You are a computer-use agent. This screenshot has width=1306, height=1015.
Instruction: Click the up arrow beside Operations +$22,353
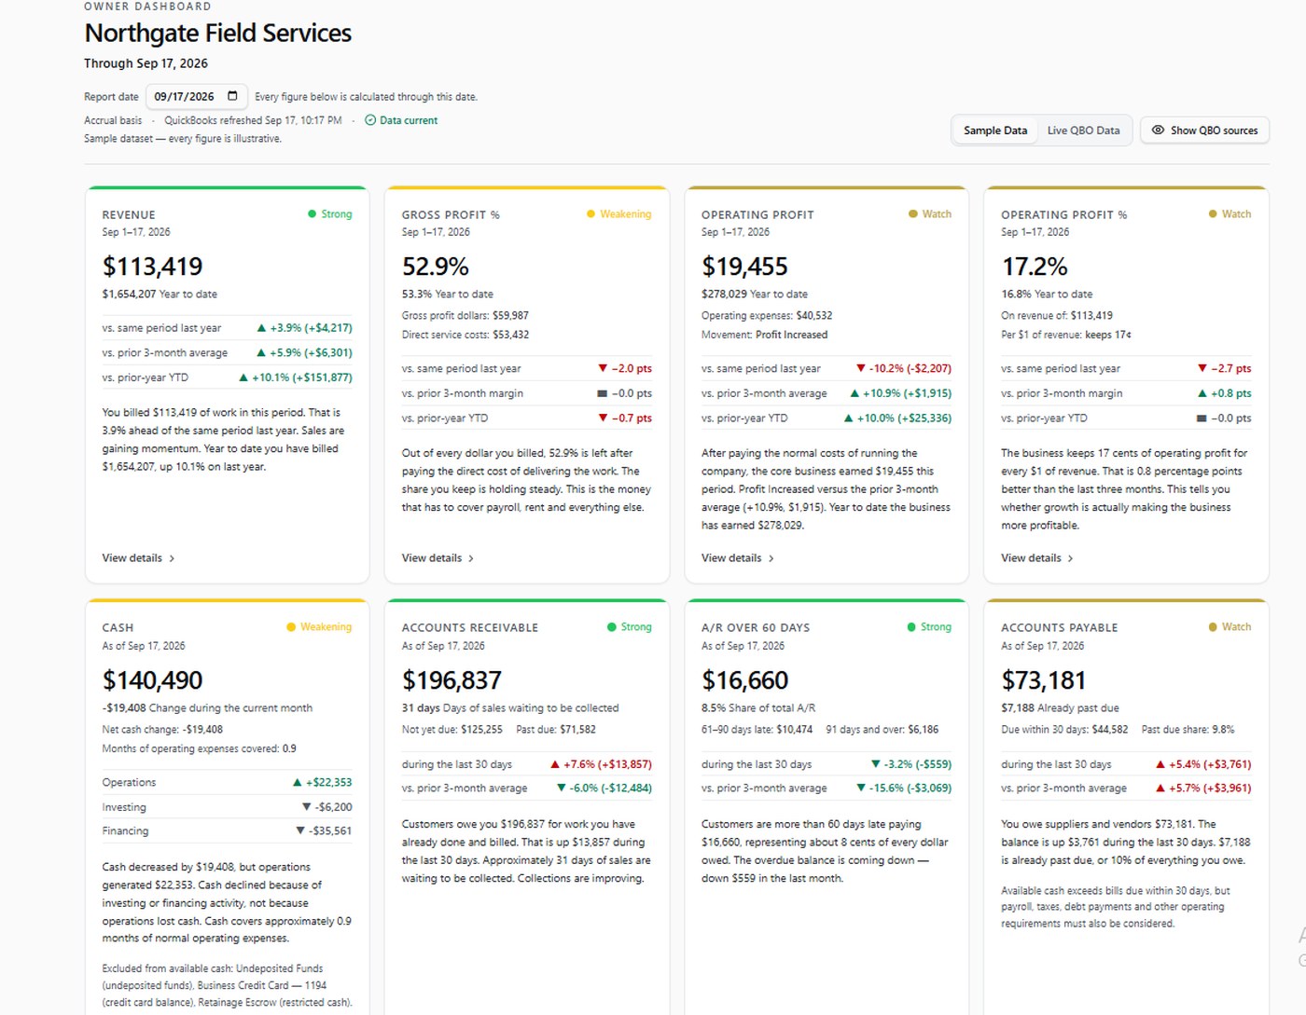[298, 783]
